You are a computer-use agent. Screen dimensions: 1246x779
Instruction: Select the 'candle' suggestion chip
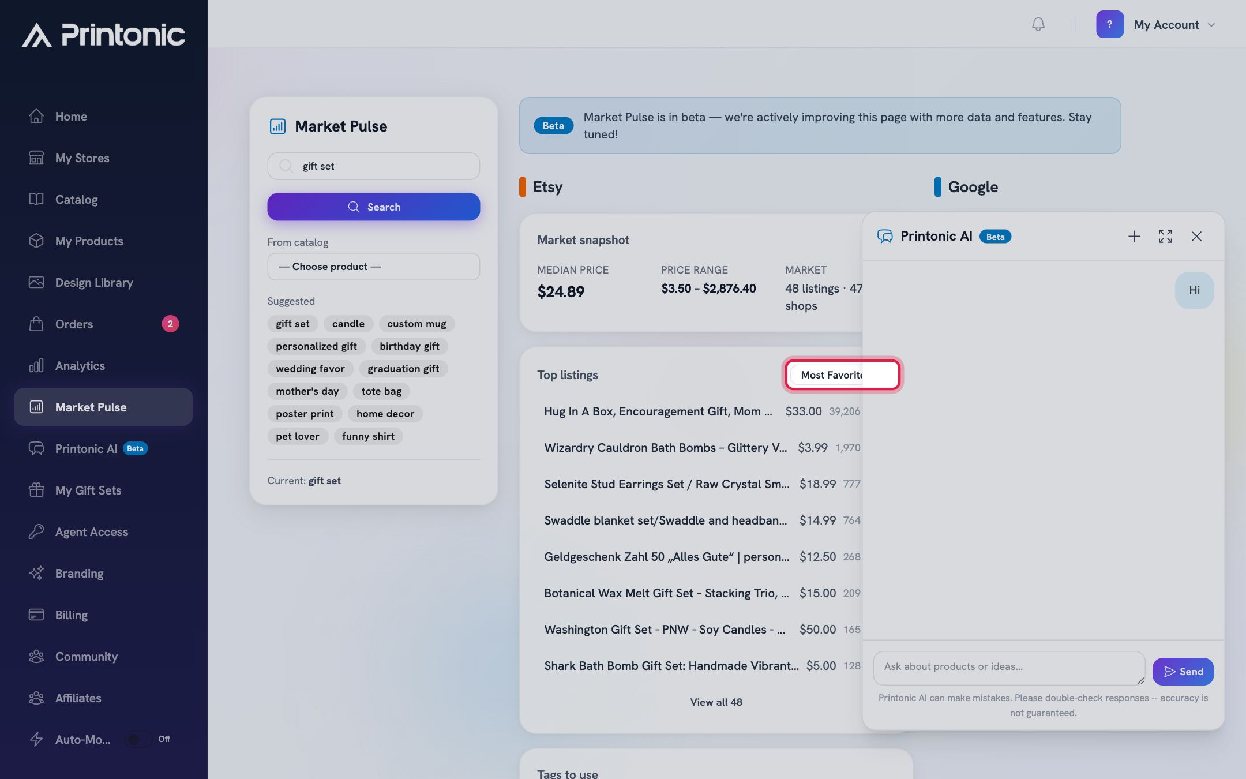click(x=348, y=324)
